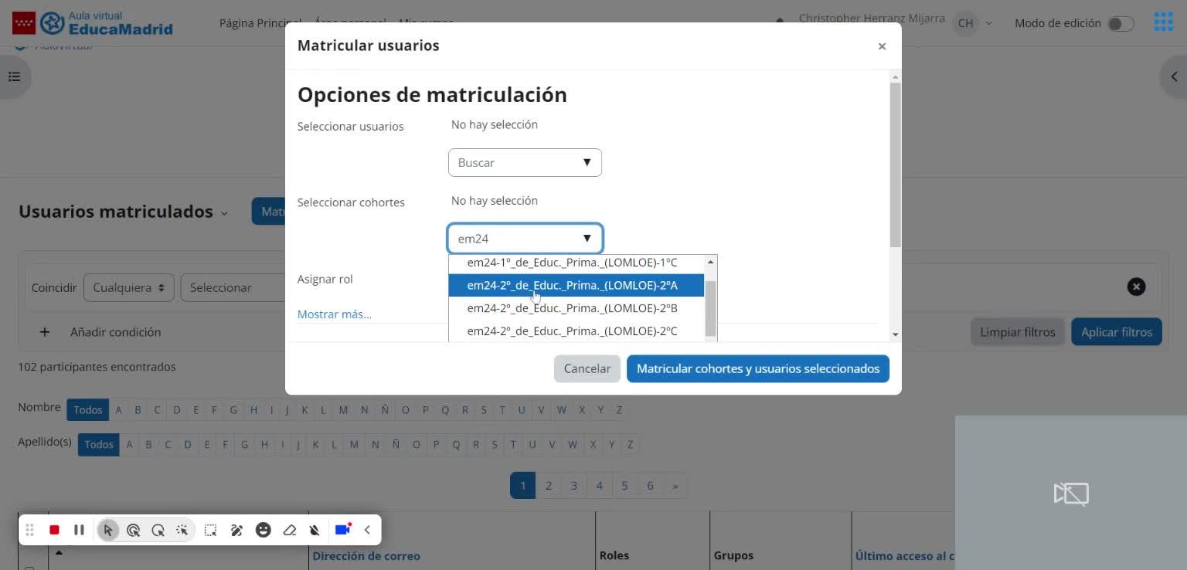Viewport: 1187px width, 570px height.
Task: Choose the sparkle click-effect cursor mode
Action: [x=182, y=530]
